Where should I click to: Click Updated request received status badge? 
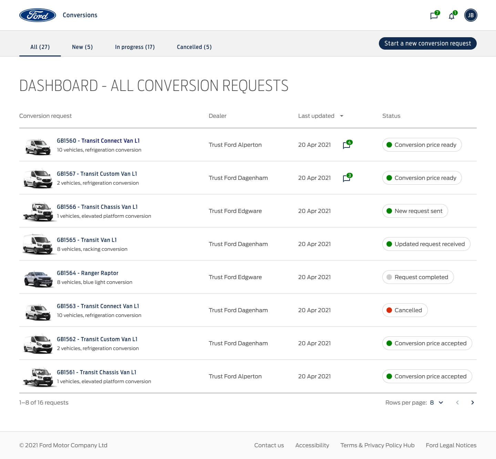pyautogui.click(x=426, y=244)
